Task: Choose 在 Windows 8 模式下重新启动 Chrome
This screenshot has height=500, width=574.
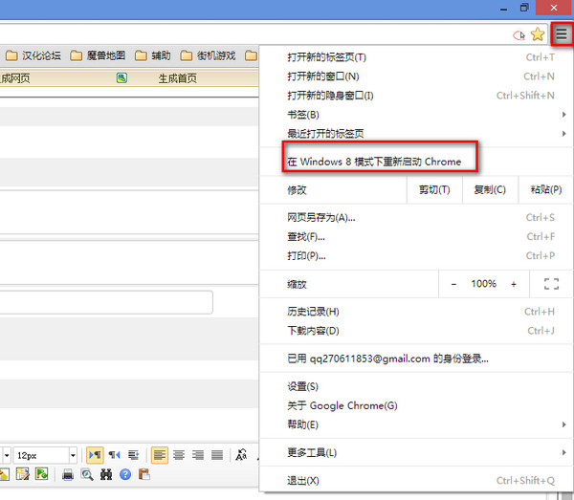Action: (416, 162)
